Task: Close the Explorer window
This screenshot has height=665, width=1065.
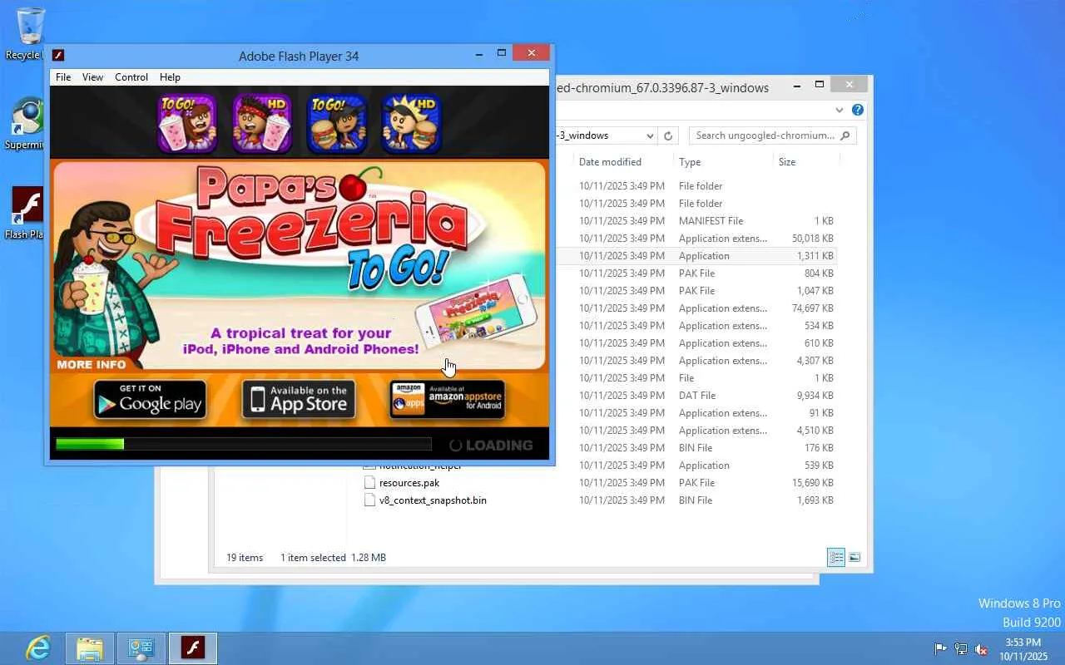Action: pyautogui.click(x=849, y=84)
